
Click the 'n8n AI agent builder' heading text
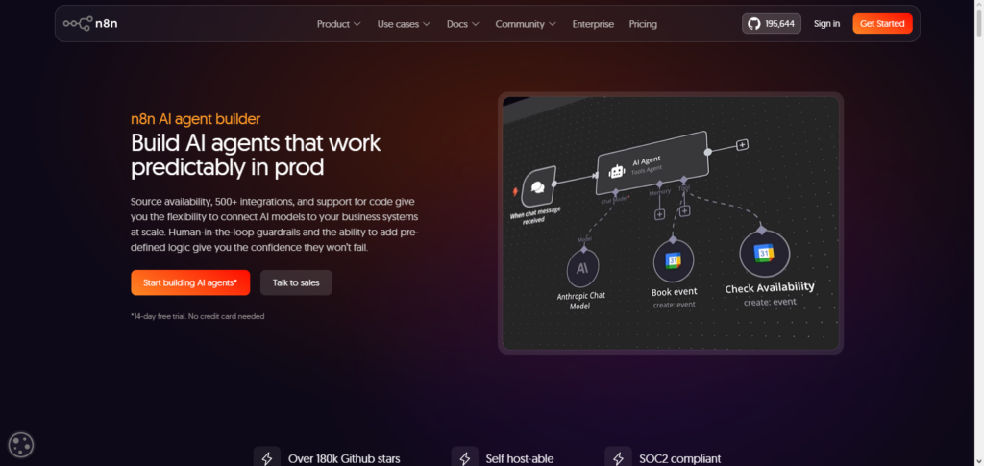click(196, 119)
